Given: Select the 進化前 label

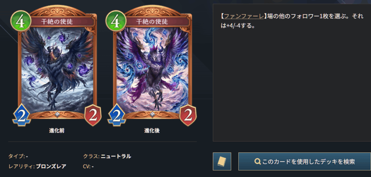Looking at the screenshot, I should (x=57, y=130).
